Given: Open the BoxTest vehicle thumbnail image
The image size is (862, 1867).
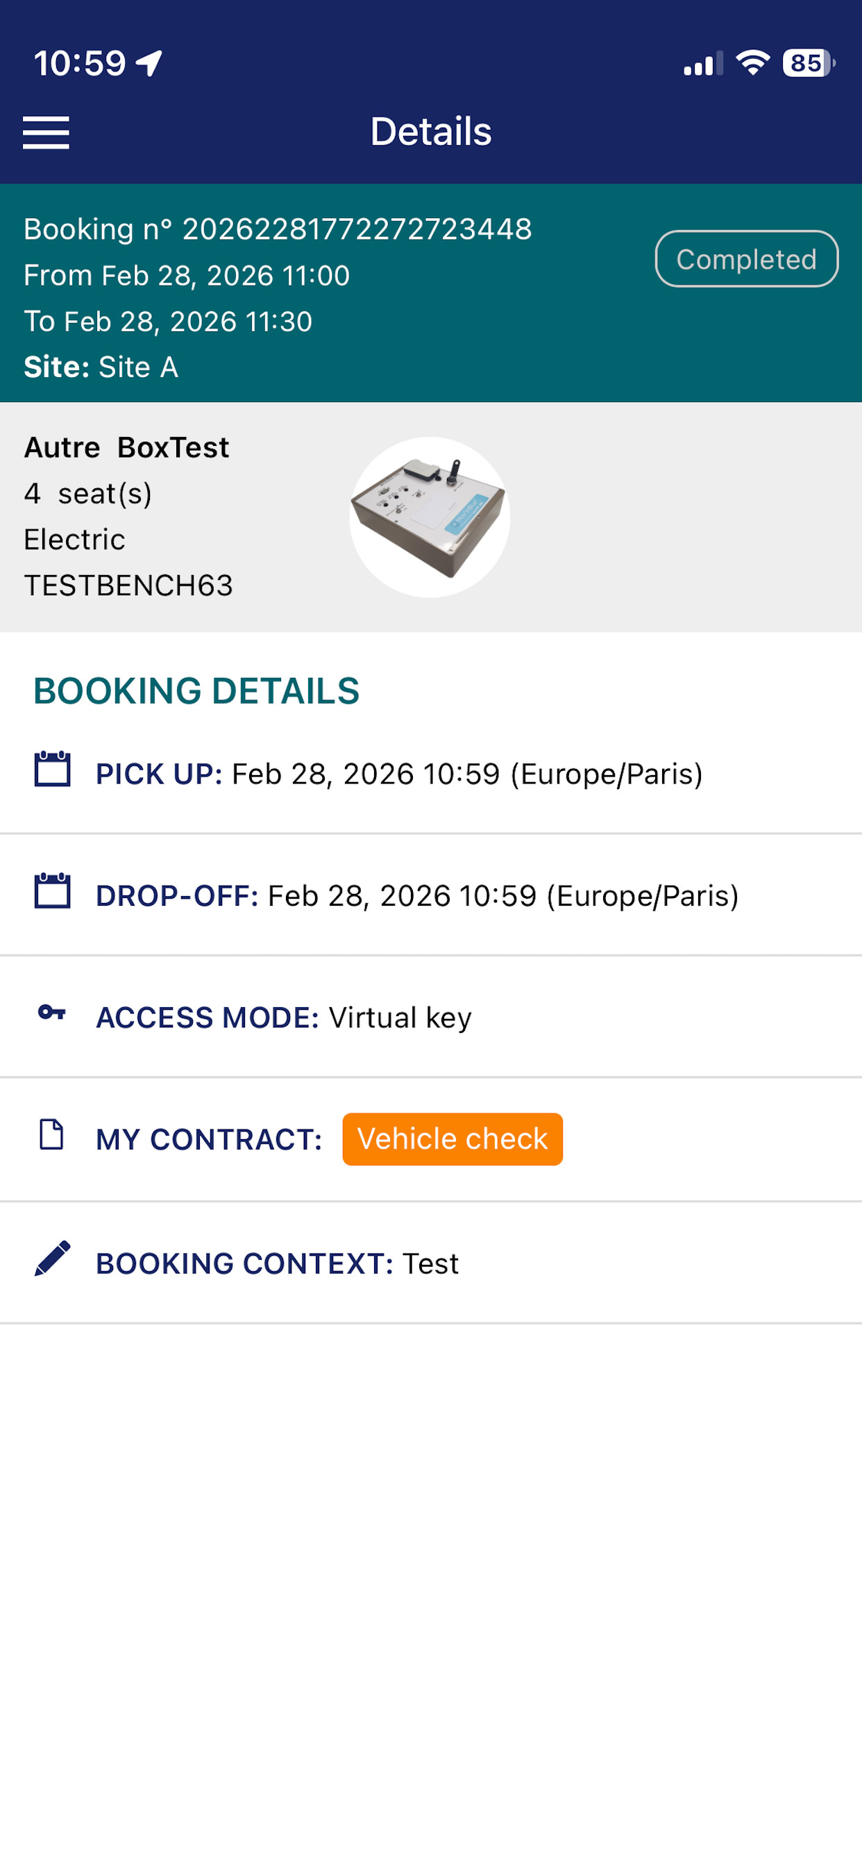Looking at the screenshot, I should [430, 517].
